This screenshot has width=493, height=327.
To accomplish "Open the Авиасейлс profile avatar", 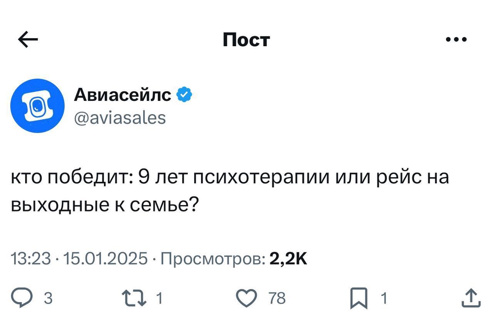I will pyautogui.click(x=37, y=106).
